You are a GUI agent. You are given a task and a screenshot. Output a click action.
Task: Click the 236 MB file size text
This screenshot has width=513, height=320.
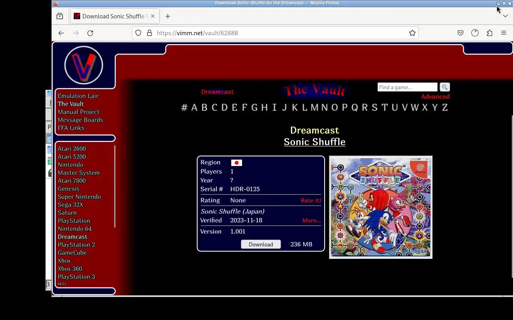pyautogui.click(x=301, y=244)
